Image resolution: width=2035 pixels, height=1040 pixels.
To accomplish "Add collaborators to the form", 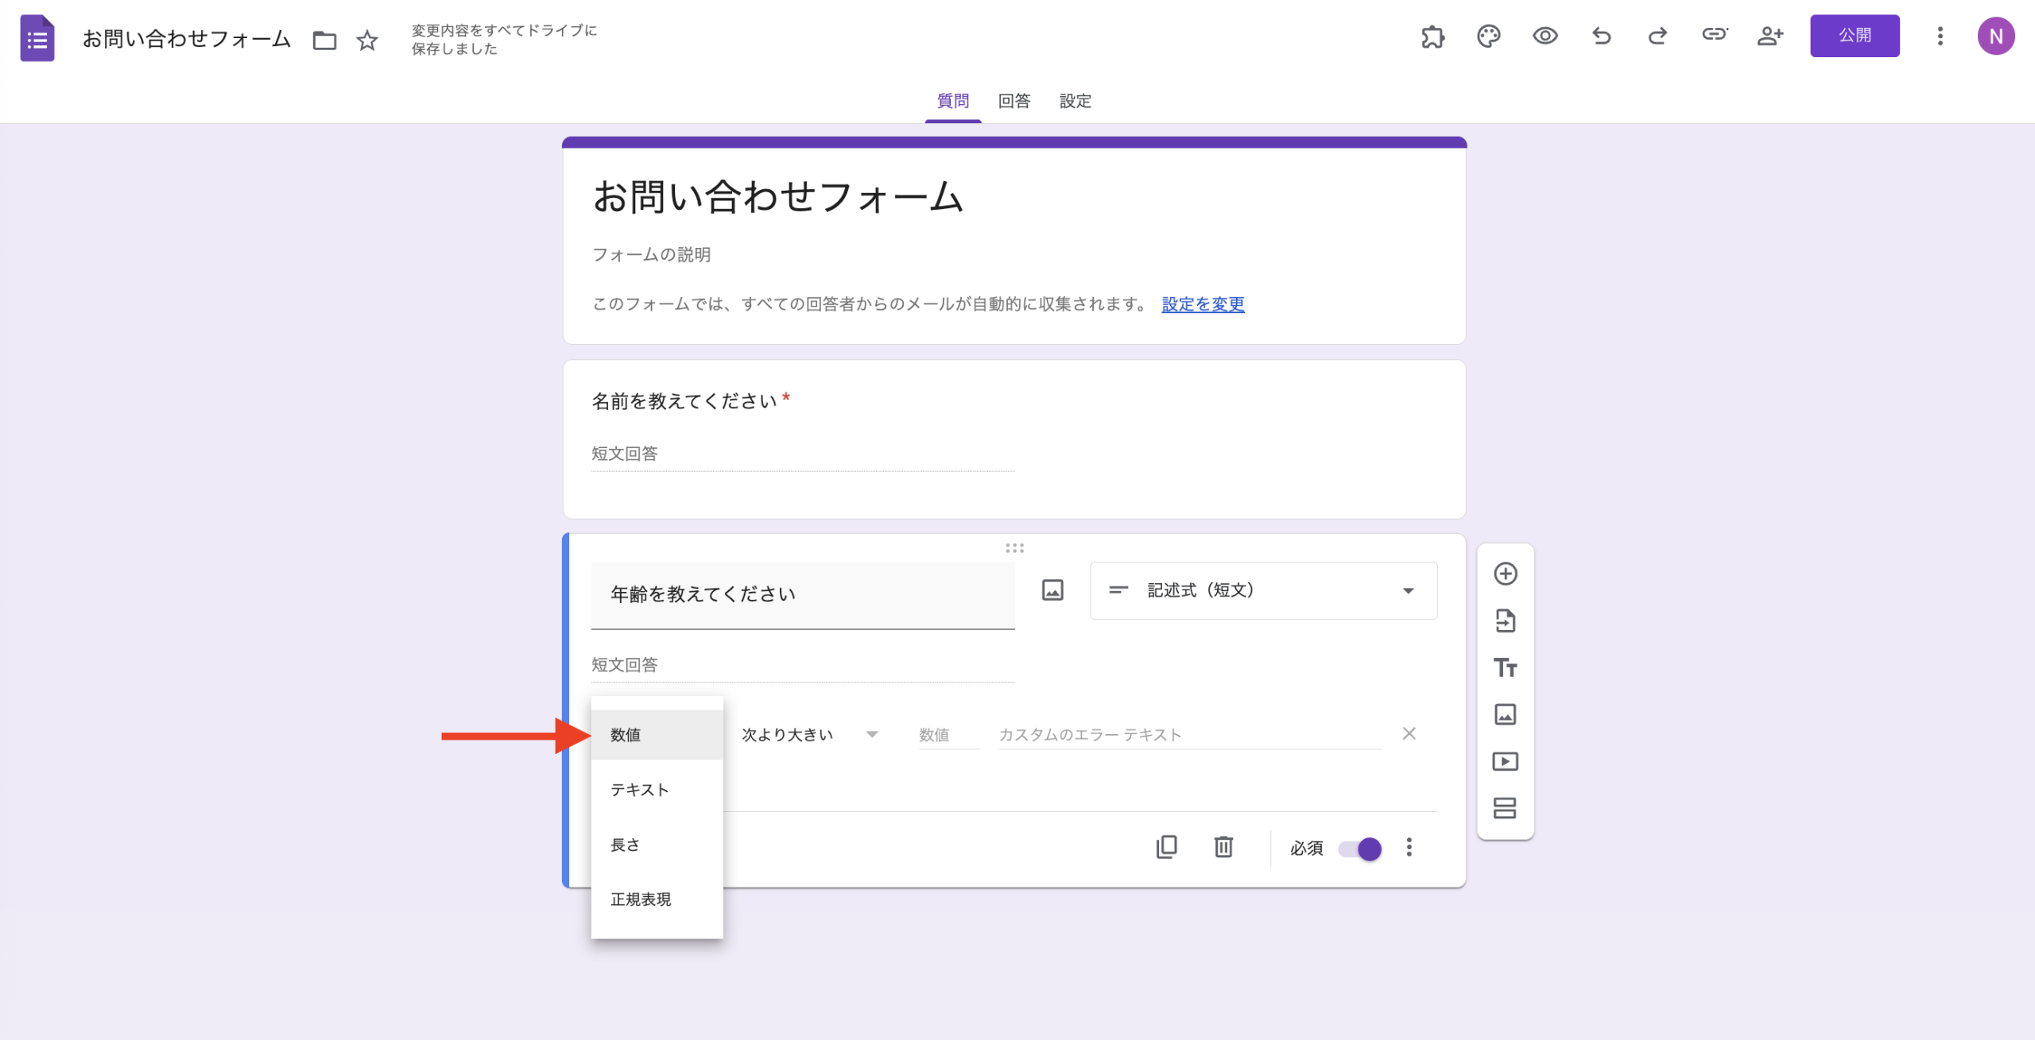I will pos(1770,36).
